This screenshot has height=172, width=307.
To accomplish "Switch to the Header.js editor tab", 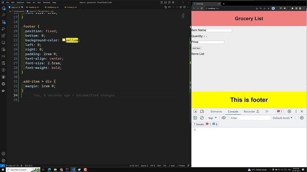I will coord(32,7).
